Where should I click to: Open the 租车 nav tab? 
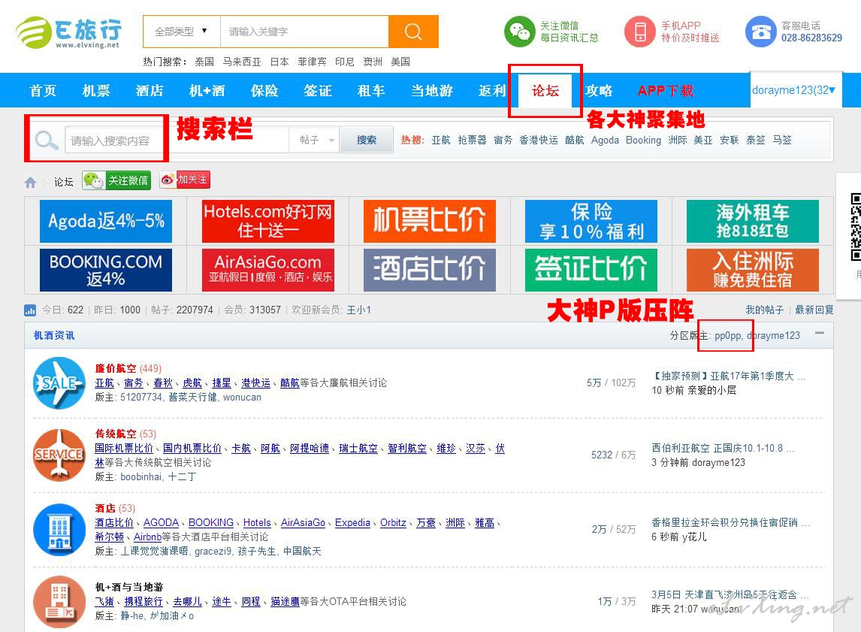[371, 91]
